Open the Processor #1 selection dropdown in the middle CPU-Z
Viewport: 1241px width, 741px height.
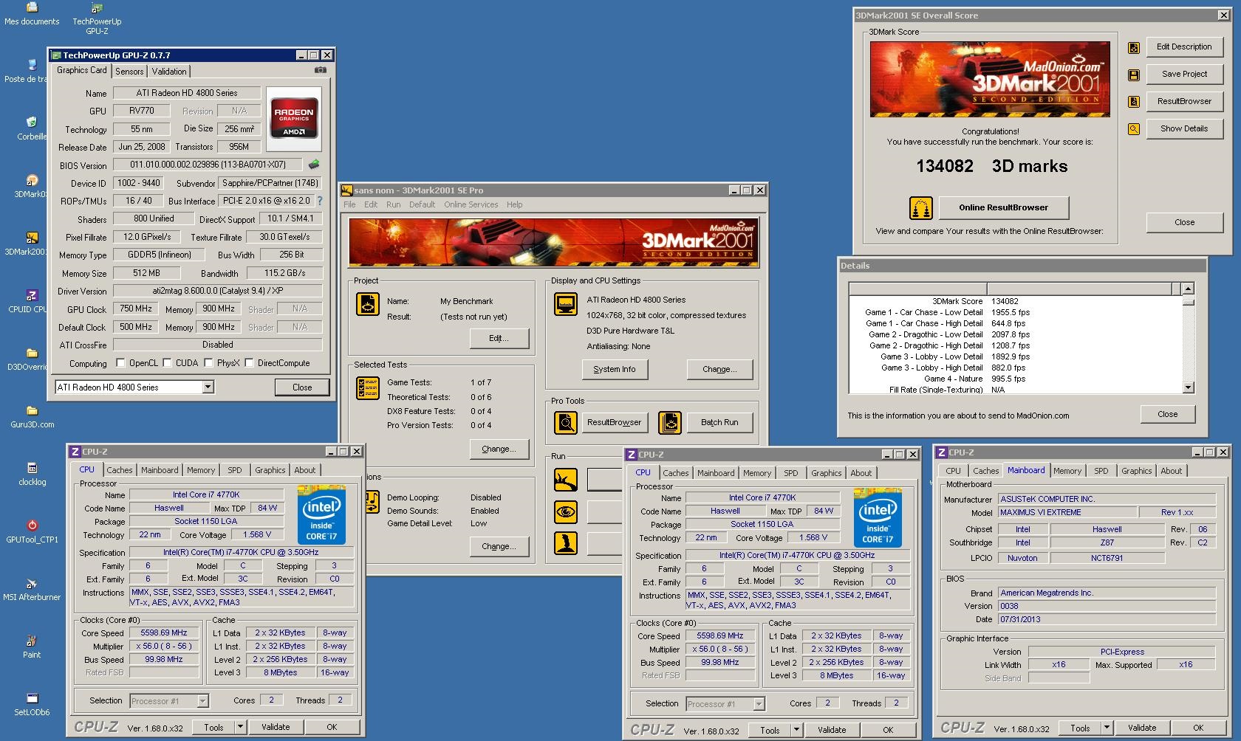pos(759,704)
